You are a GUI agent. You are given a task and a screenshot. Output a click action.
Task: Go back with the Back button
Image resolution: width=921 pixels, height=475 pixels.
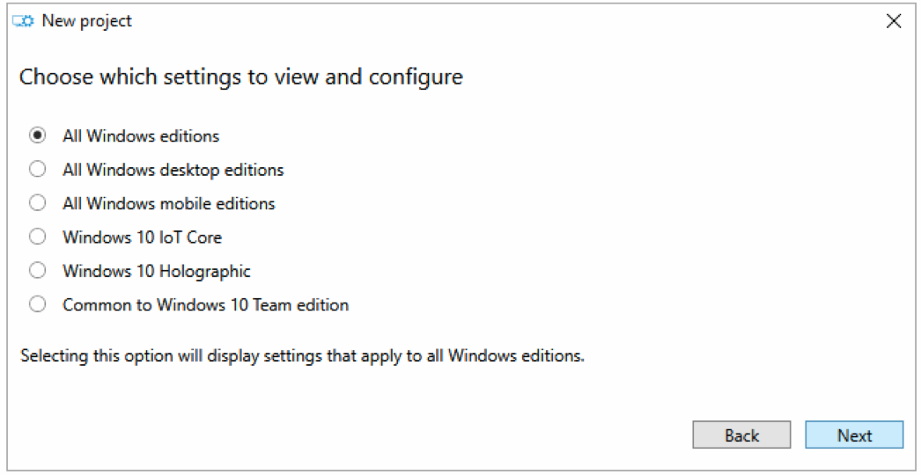tap(741, 435)
